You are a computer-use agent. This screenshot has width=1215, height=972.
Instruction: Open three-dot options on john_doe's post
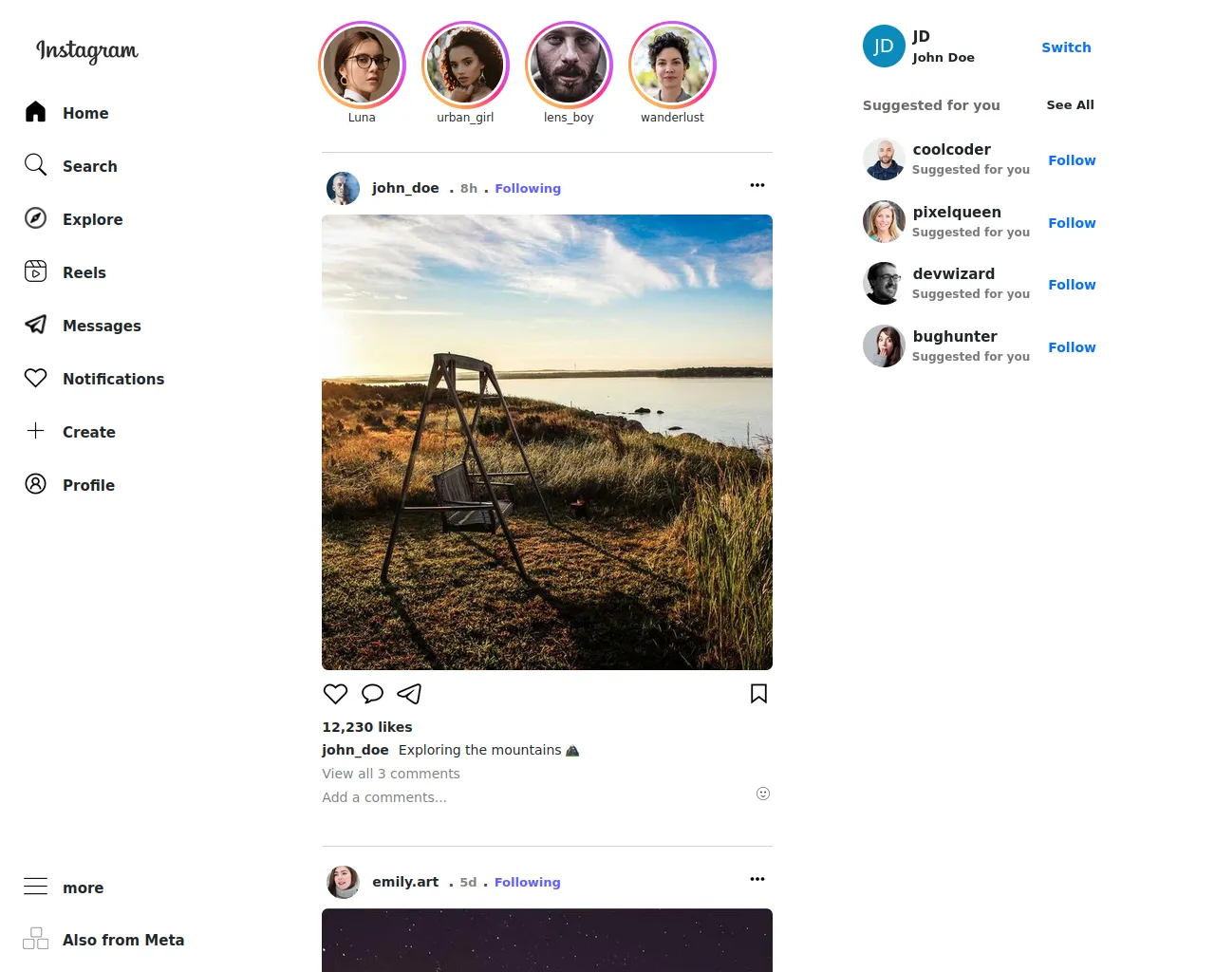click(x=757, y=185)
